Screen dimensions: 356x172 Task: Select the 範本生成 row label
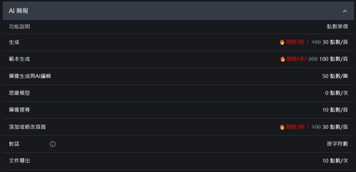tap(19, 59)
